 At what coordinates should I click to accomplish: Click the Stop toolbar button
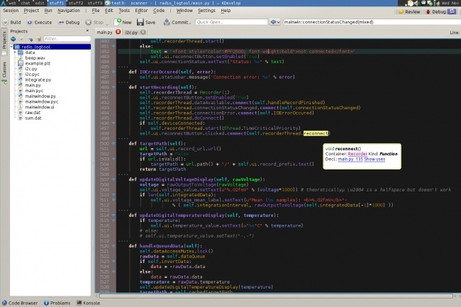click(94, 22)
